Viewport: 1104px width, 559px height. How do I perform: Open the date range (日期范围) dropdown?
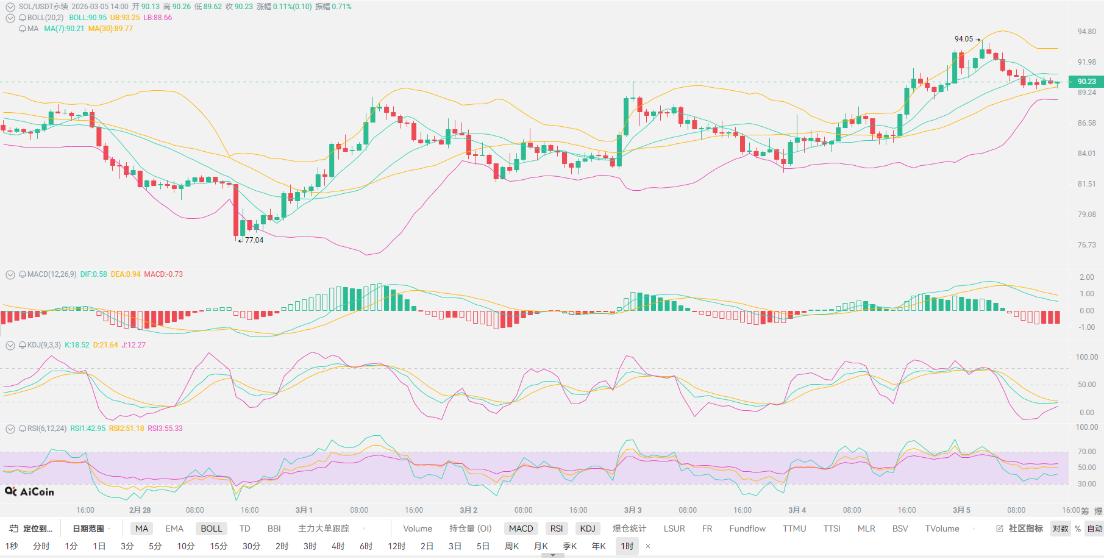[91, 529]
